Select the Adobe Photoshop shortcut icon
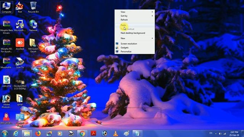Screen dimensions: 244x137 (x=6, y=101)
